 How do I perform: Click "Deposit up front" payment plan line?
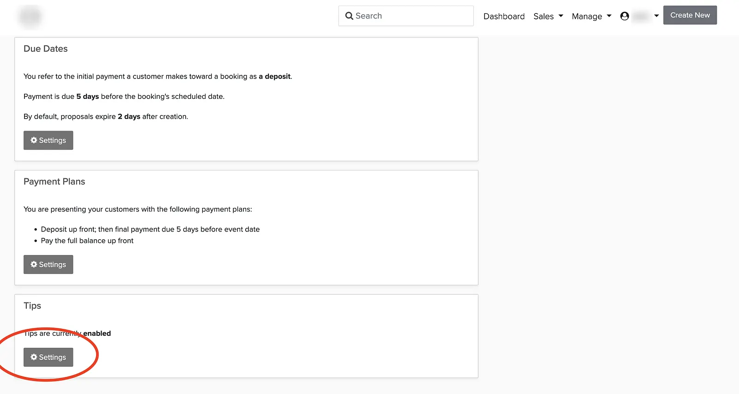(150, 229)
